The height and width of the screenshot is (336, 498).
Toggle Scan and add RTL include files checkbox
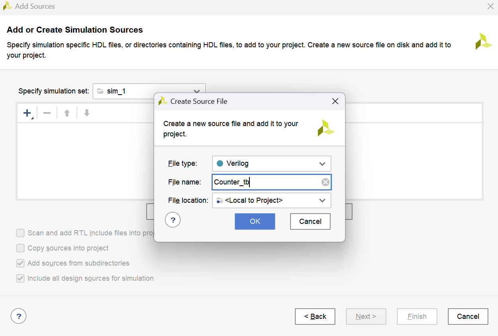point(20,233)
